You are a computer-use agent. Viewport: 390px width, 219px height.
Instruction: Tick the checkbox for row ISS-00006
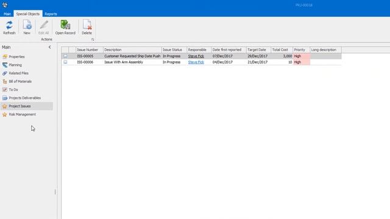click(65, 62)
